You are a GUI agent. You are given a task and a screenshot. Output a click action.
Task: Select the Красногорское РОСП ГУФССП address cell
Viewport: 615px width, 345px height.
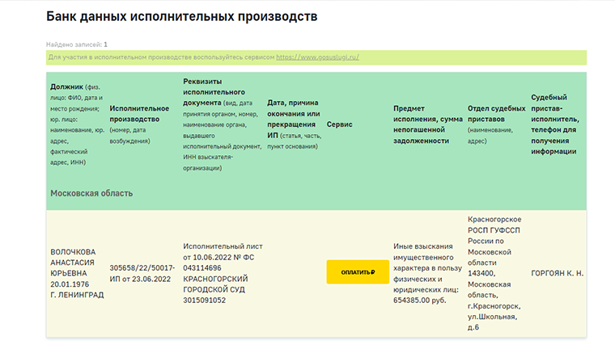coord(494,273)
